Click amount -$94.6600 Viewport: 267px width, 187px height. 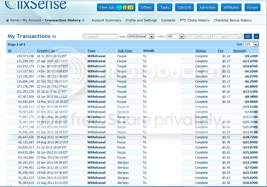pyautogui.click(x=250, y=107)
